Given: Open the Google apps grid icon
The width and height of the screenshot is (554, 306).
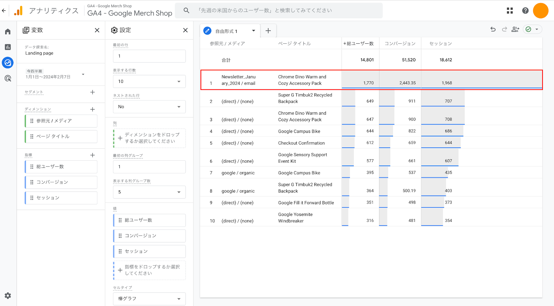Looking at the screenshot, I should [x=510, y=10].
